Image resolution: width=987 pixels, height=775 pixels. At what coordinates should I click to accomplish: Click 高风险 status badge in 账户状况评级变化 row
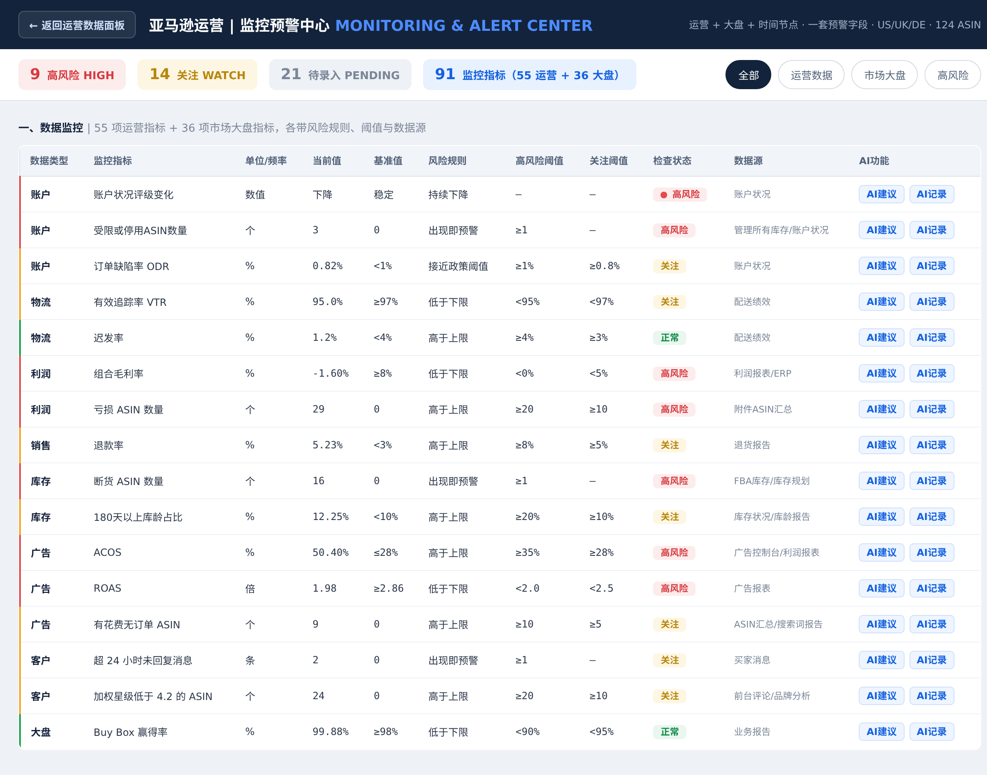pyautogui.click(x=680, y=194)
